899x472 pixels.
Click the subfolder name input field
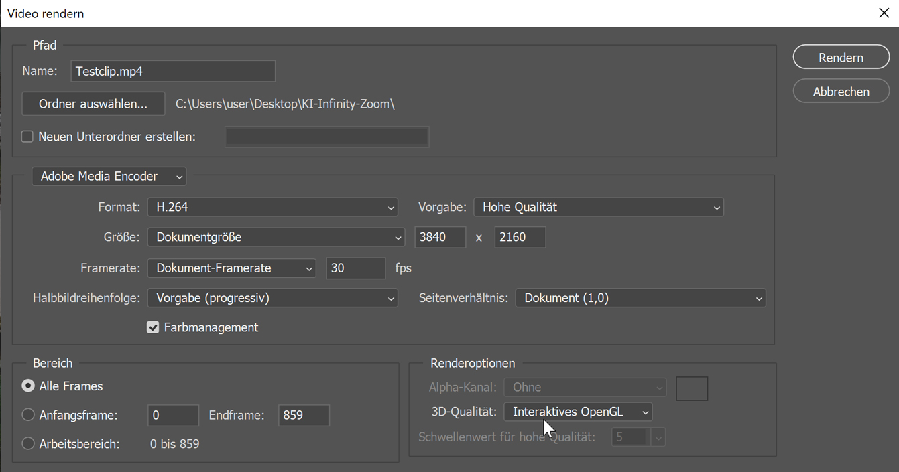click(x=327, y=137)
